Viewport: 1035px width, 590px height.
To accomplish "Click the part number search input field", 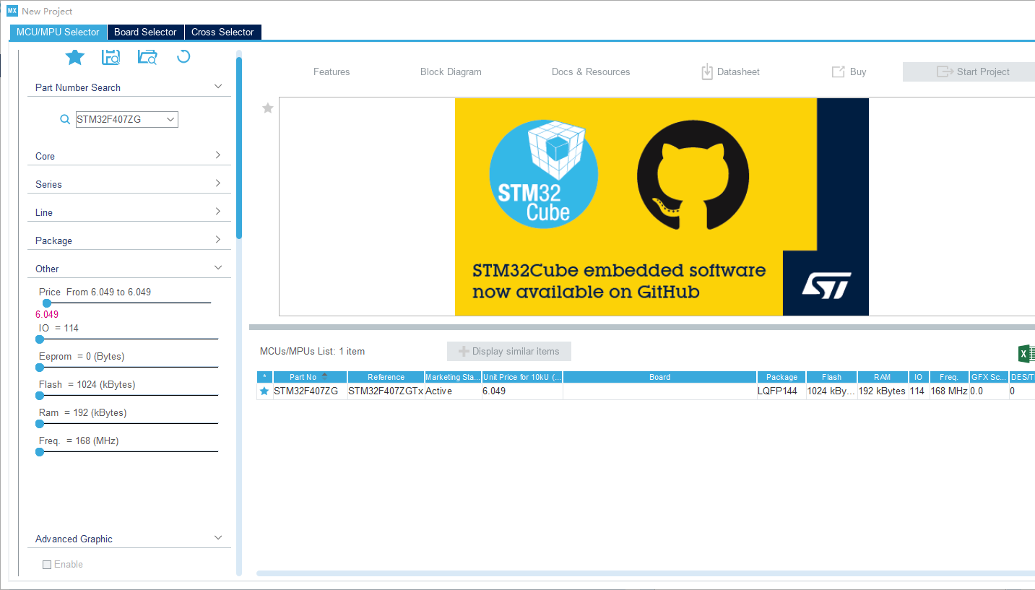I will (120, 119).
